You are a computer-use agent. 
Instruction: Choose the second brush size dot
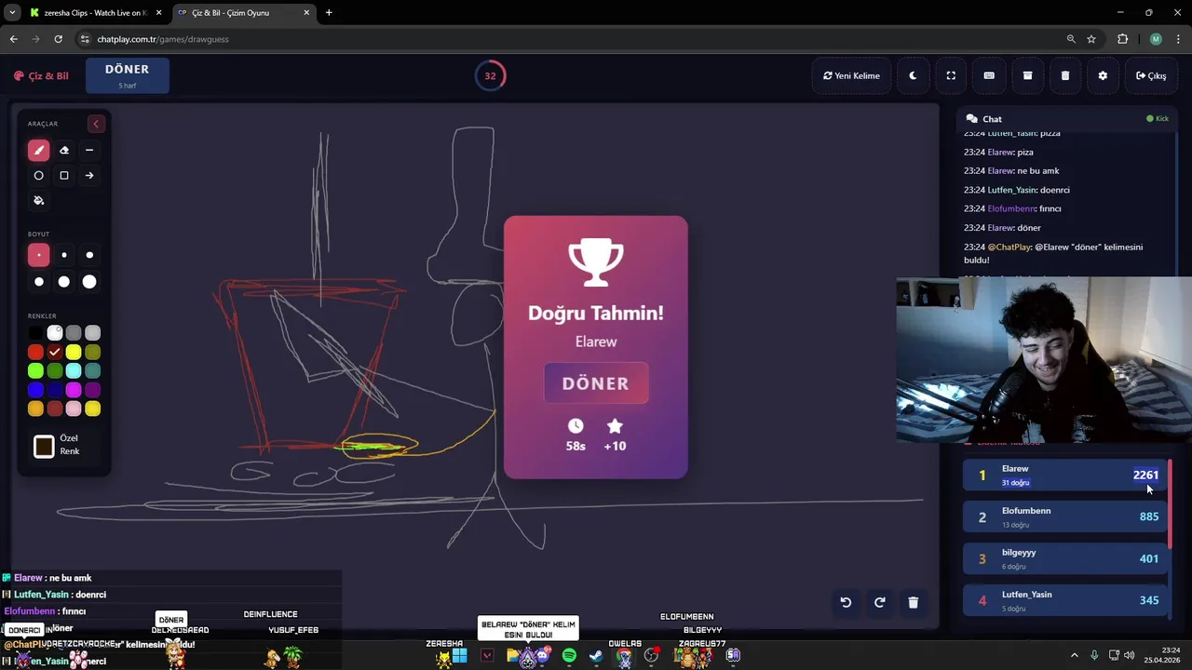click(64, 255)
